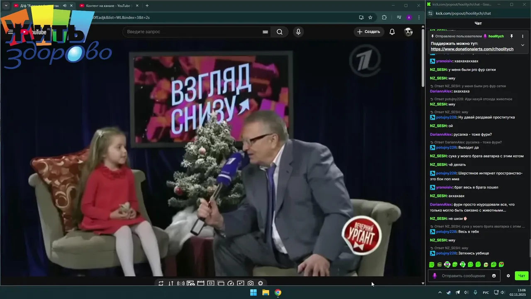531x299 pixels.
Task: Click DariannAlex username in ахаххаха message
Action: pyautogui.click(x=441, y=91)
